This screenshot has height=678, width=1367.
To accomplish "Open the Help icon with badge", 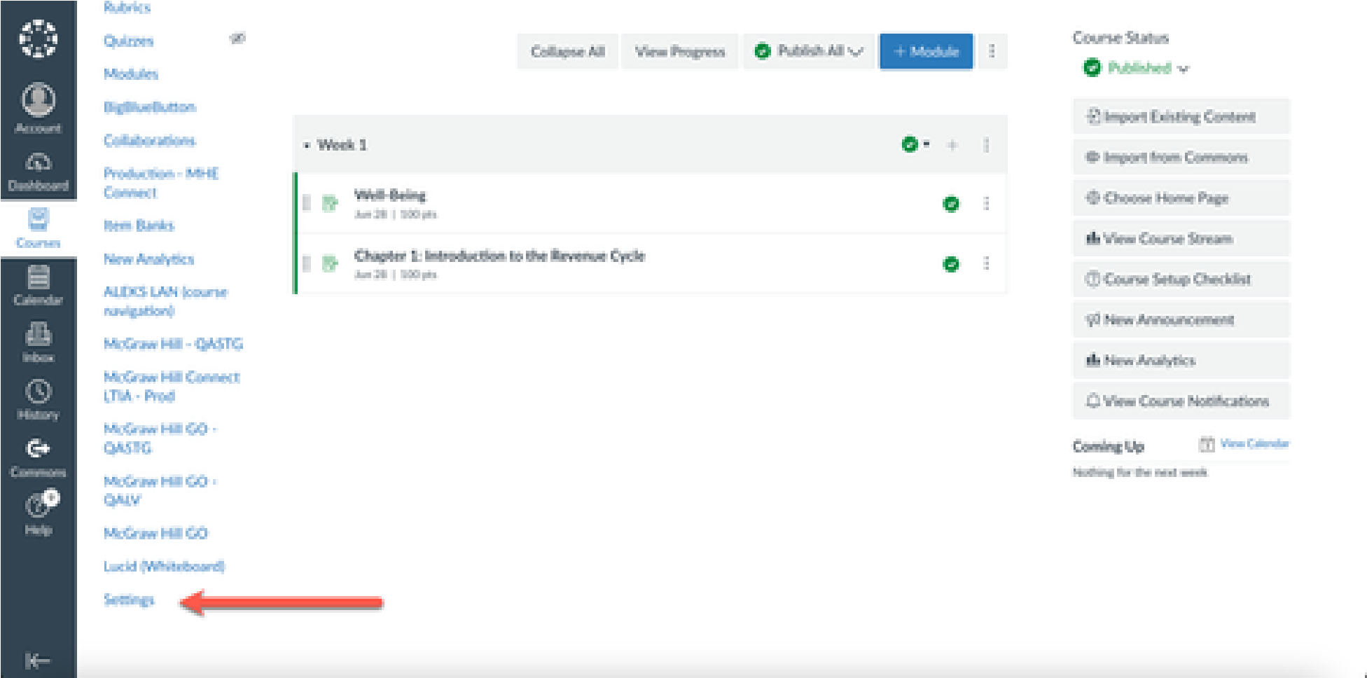I will point(38,506).
